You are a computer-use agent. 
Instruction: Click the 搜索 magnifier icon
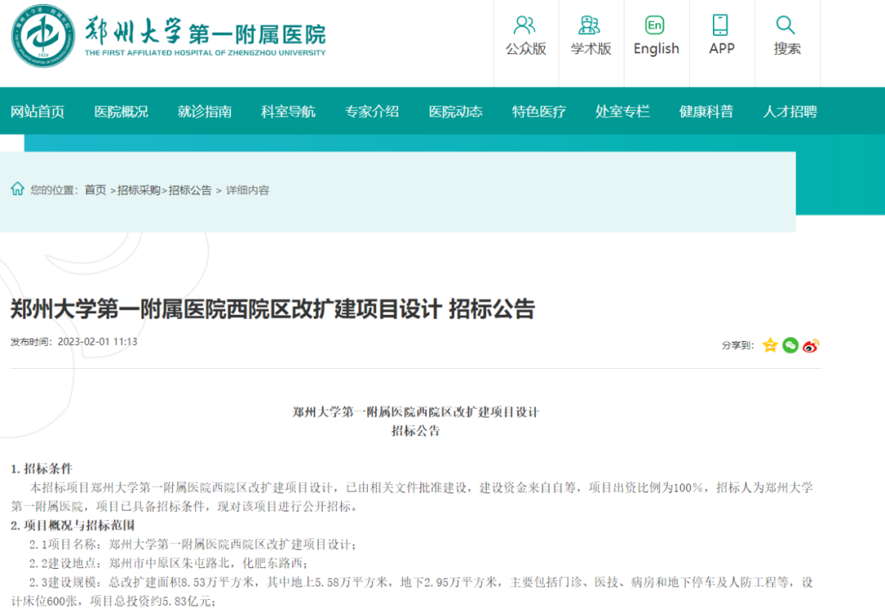(786, 25)
